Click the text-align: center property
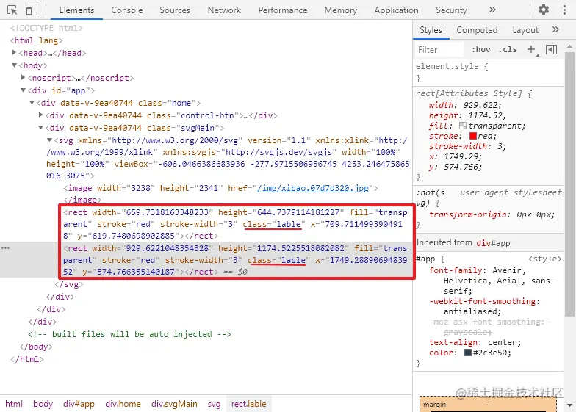This screenshot has width=576, height=412. (475, 342)
